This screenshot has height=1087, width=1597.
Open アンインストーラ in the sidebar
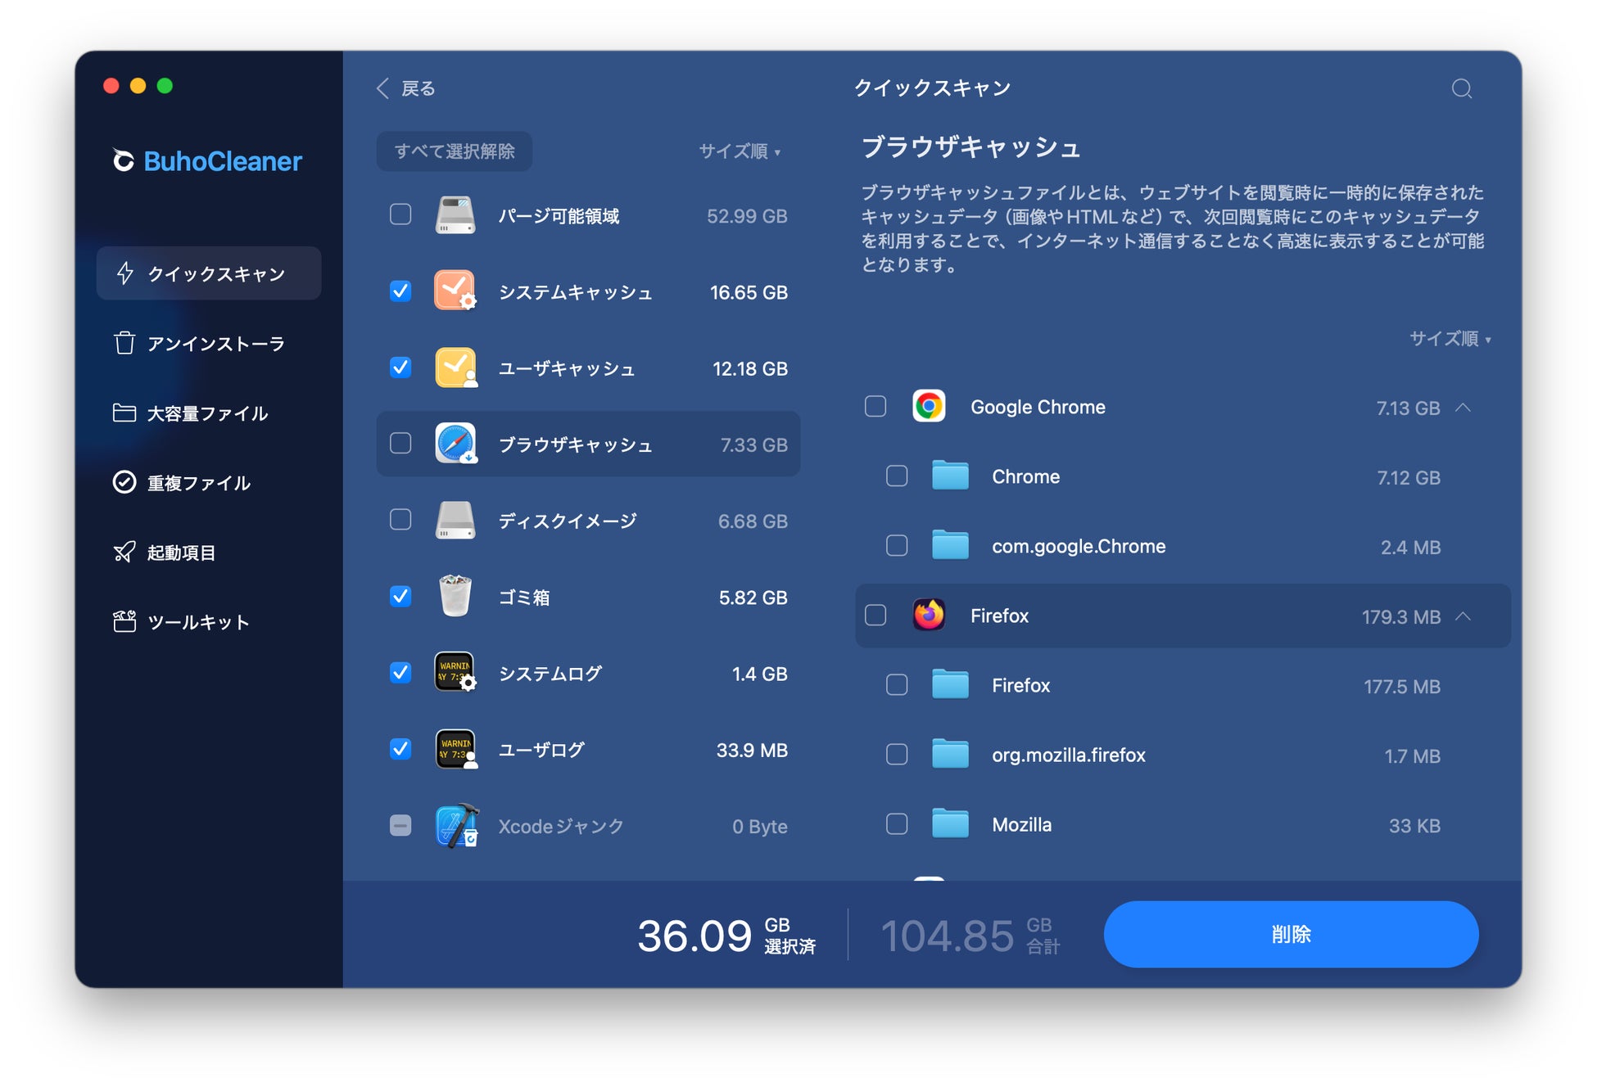click(x=215, y=344)
